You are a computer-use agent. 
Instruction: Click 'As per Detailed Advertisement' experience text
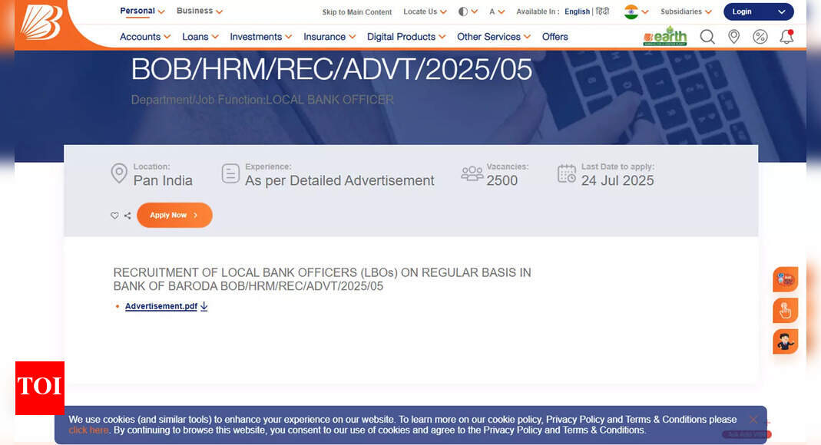tap(339, 180)
